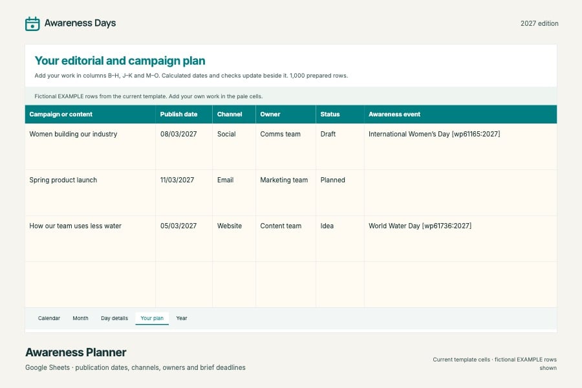The width and height of the screenshot is (582, 388).
Task: Select the Your plan tab
Action: 152,318
